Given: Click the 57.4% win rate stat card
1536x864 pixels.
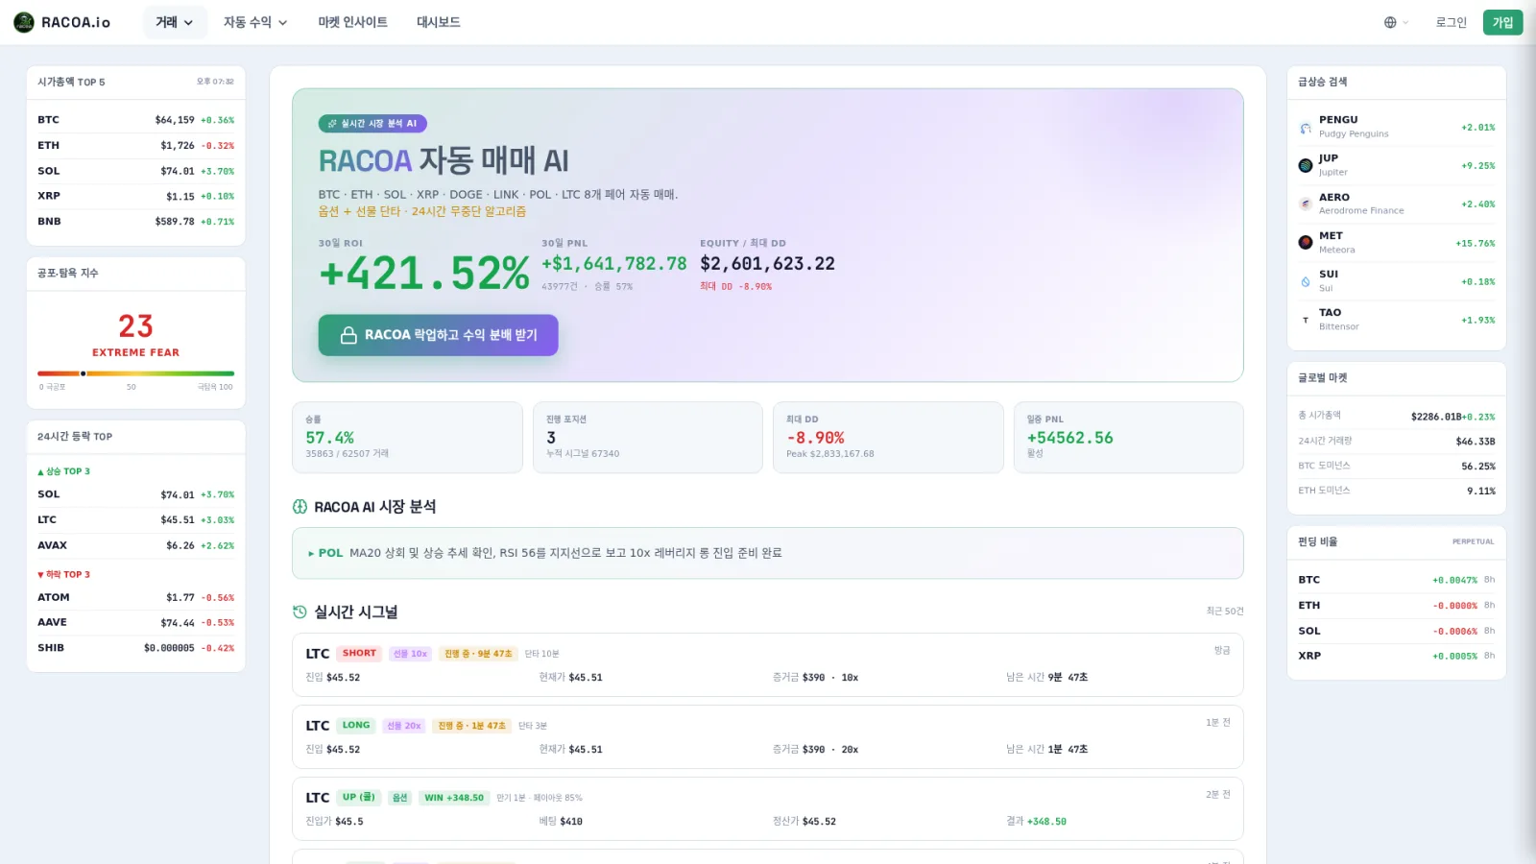Looking at the screenshot, I should point(407,438).
